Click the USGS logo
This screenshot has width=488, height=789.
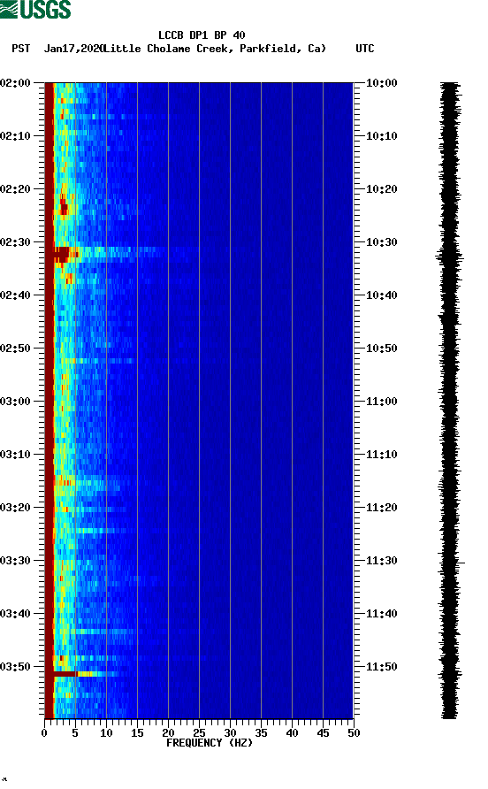tap(35, 9)
